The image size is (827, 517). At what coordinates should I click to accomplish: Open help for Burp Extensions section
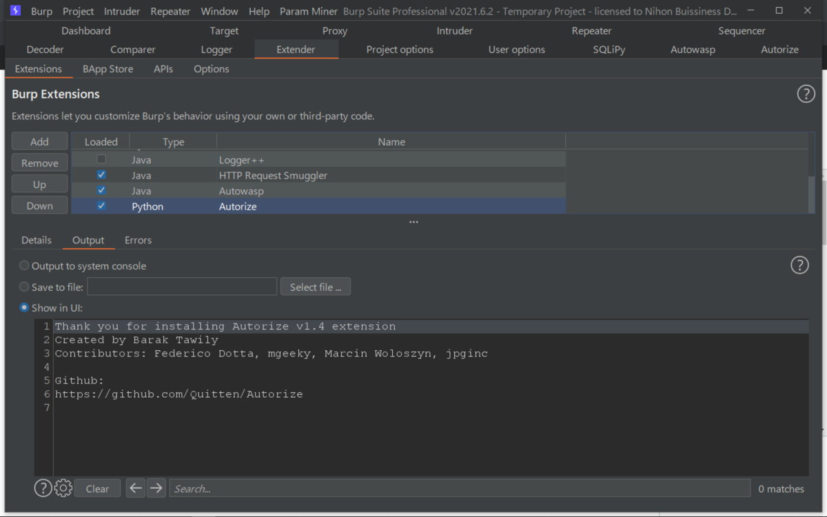(x=806, y=94)
